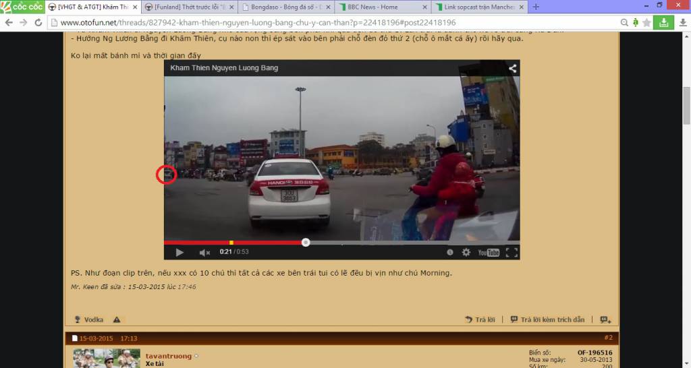
Task: Click the 0:21 / 0:53 video time display
Action: (x=234, y=252)
